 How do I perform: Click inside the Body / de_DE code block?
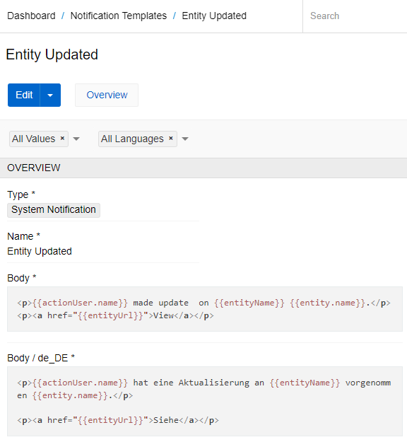(205, 402)
